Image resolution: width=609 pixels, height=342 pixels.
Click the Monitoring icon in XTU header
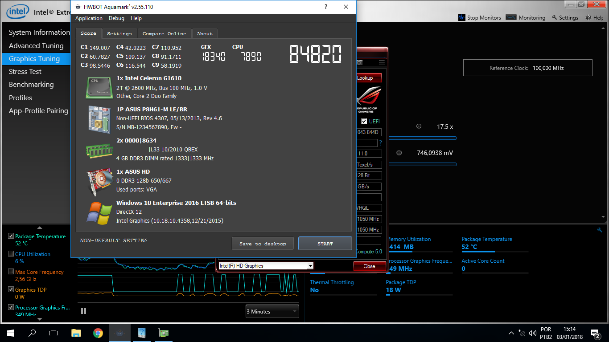click(511, 17)
